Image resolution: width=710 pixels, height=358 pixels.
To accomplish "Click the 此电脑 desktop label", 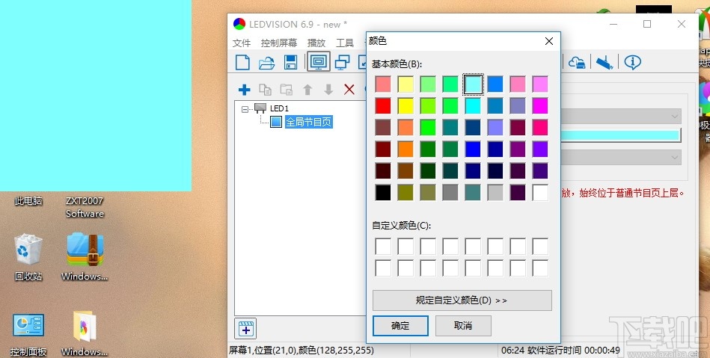I will click(28, 200).
